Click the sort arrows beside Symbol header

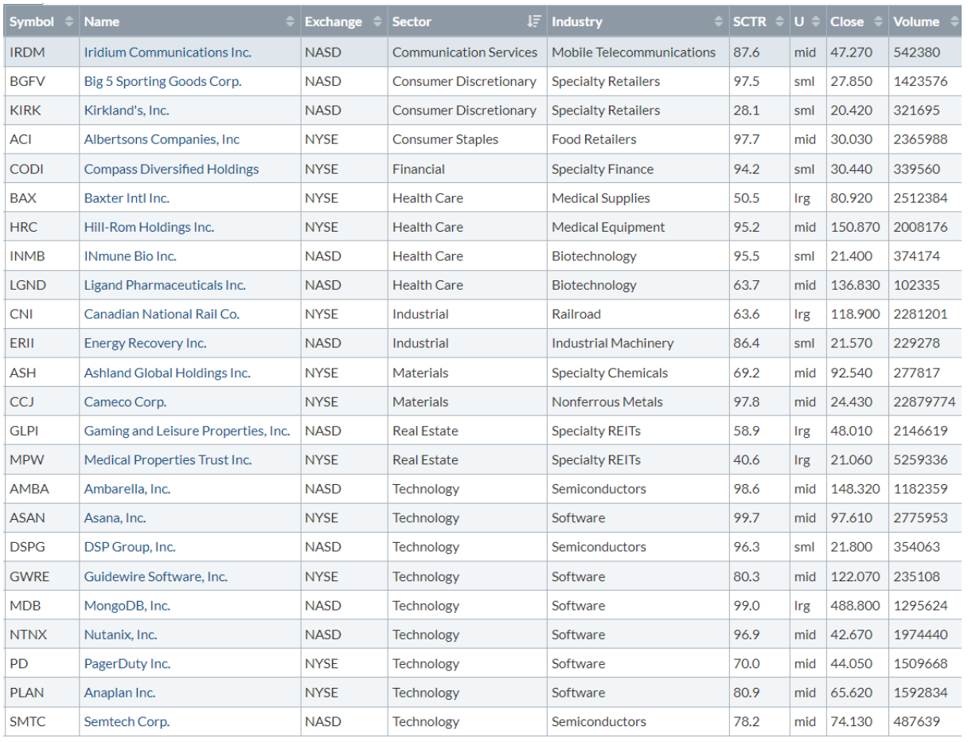68,22
